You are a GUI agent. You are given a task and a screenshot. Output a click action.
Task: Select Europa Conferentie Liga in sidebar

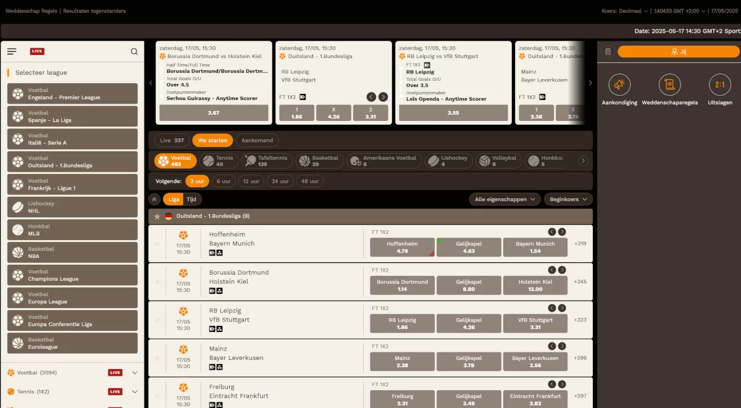[x=72, y=320]
